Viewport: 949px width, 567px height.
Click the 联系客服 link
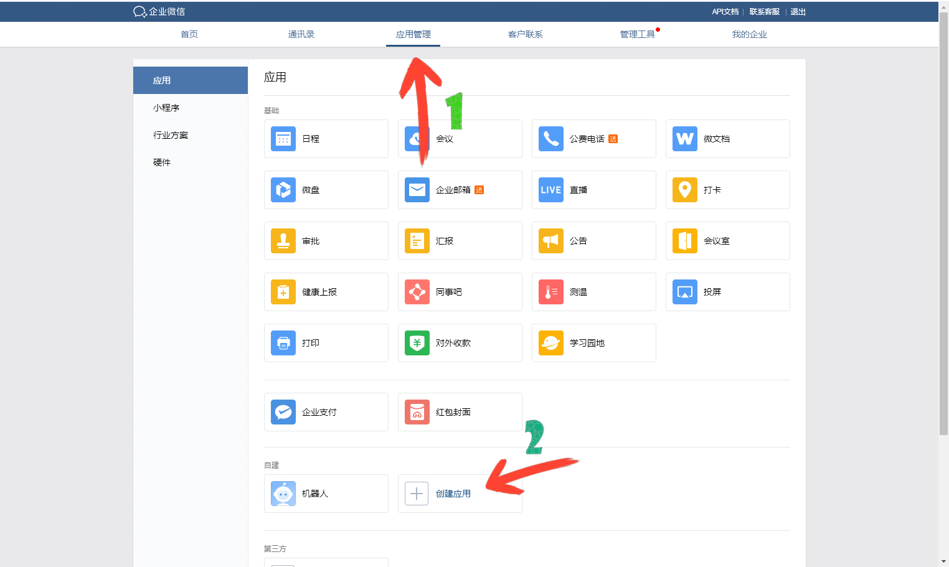pos(765,12)
